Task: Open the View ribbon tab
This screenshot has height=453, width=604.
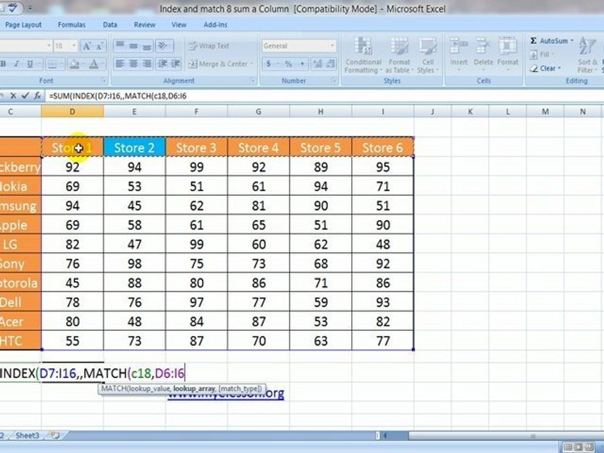Action: tap(179, 25)
